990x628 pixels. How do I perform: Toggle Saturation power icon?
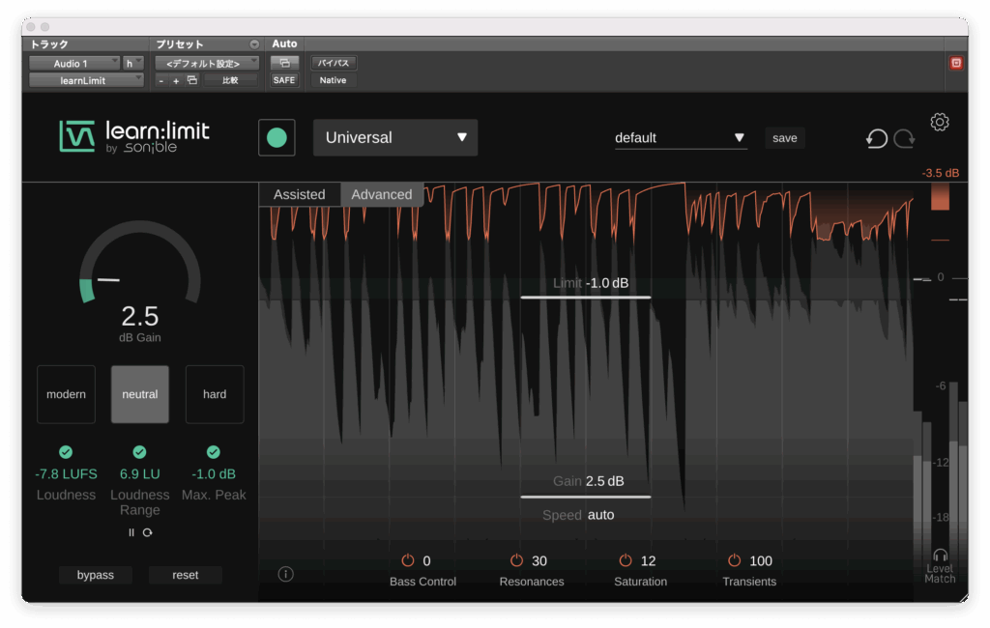pyautogui.click(x=626, y=560)
